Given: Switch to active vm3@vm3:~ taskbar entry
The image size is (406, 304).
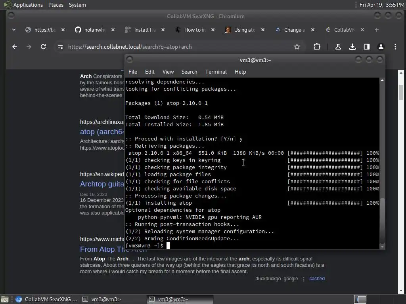Looking at the screenshot, I should click(x=180, y=299).
